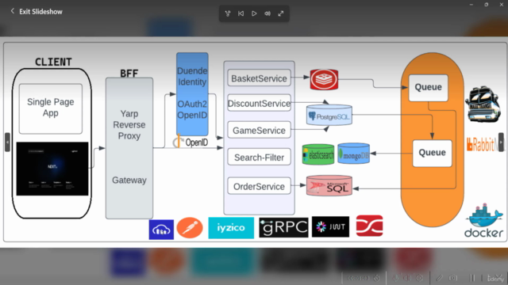This screenshot has width=508, height=285.
Task: Minimize the slideshow window
Action: 471,5
